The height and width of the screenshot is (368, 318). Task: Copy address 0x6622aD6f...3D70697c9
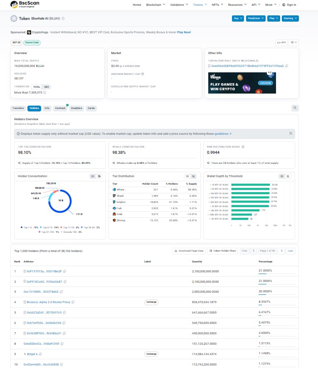point(64,313)
